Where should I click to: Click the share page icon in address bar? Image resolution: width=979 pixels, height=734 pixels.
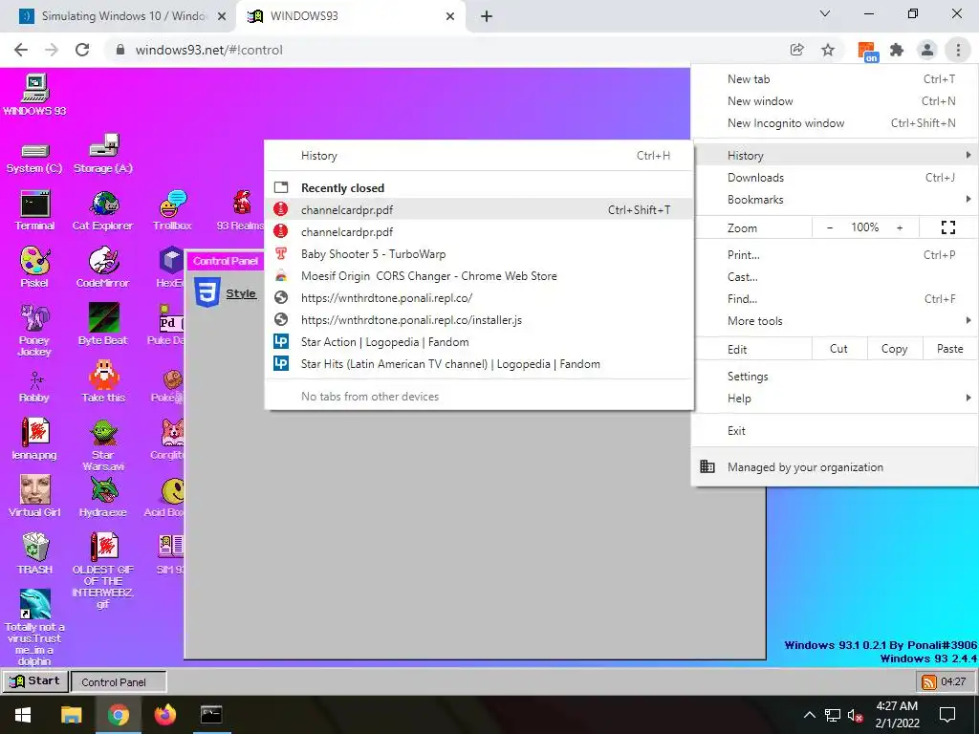click(x=796, y=50)
